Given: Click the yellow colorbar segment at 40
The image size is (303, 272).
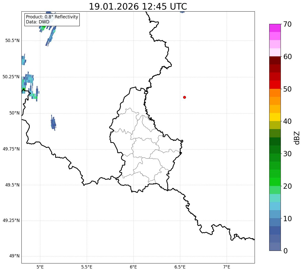Looking at the screenshot, I should (275, 117).
